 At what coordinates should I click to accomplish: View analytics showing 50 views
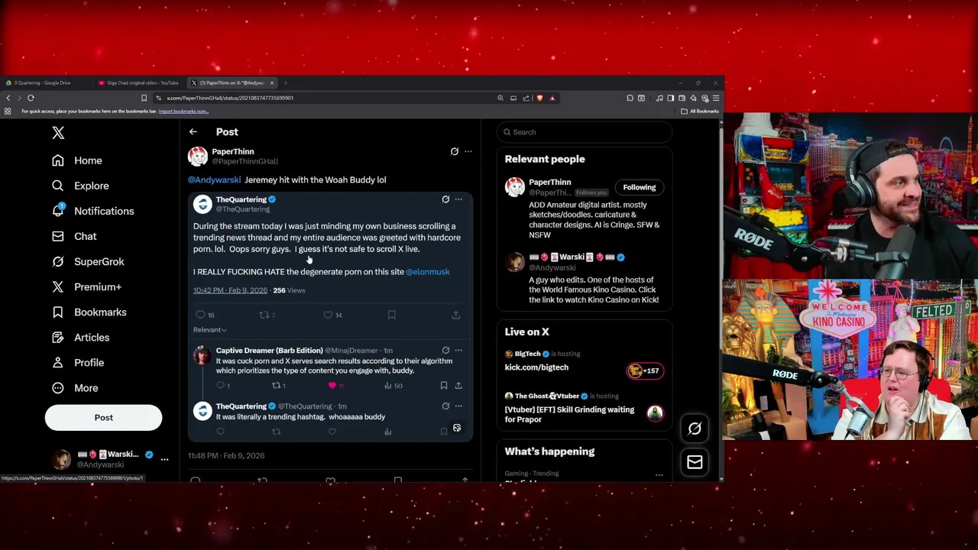click(x=393, y=386)
